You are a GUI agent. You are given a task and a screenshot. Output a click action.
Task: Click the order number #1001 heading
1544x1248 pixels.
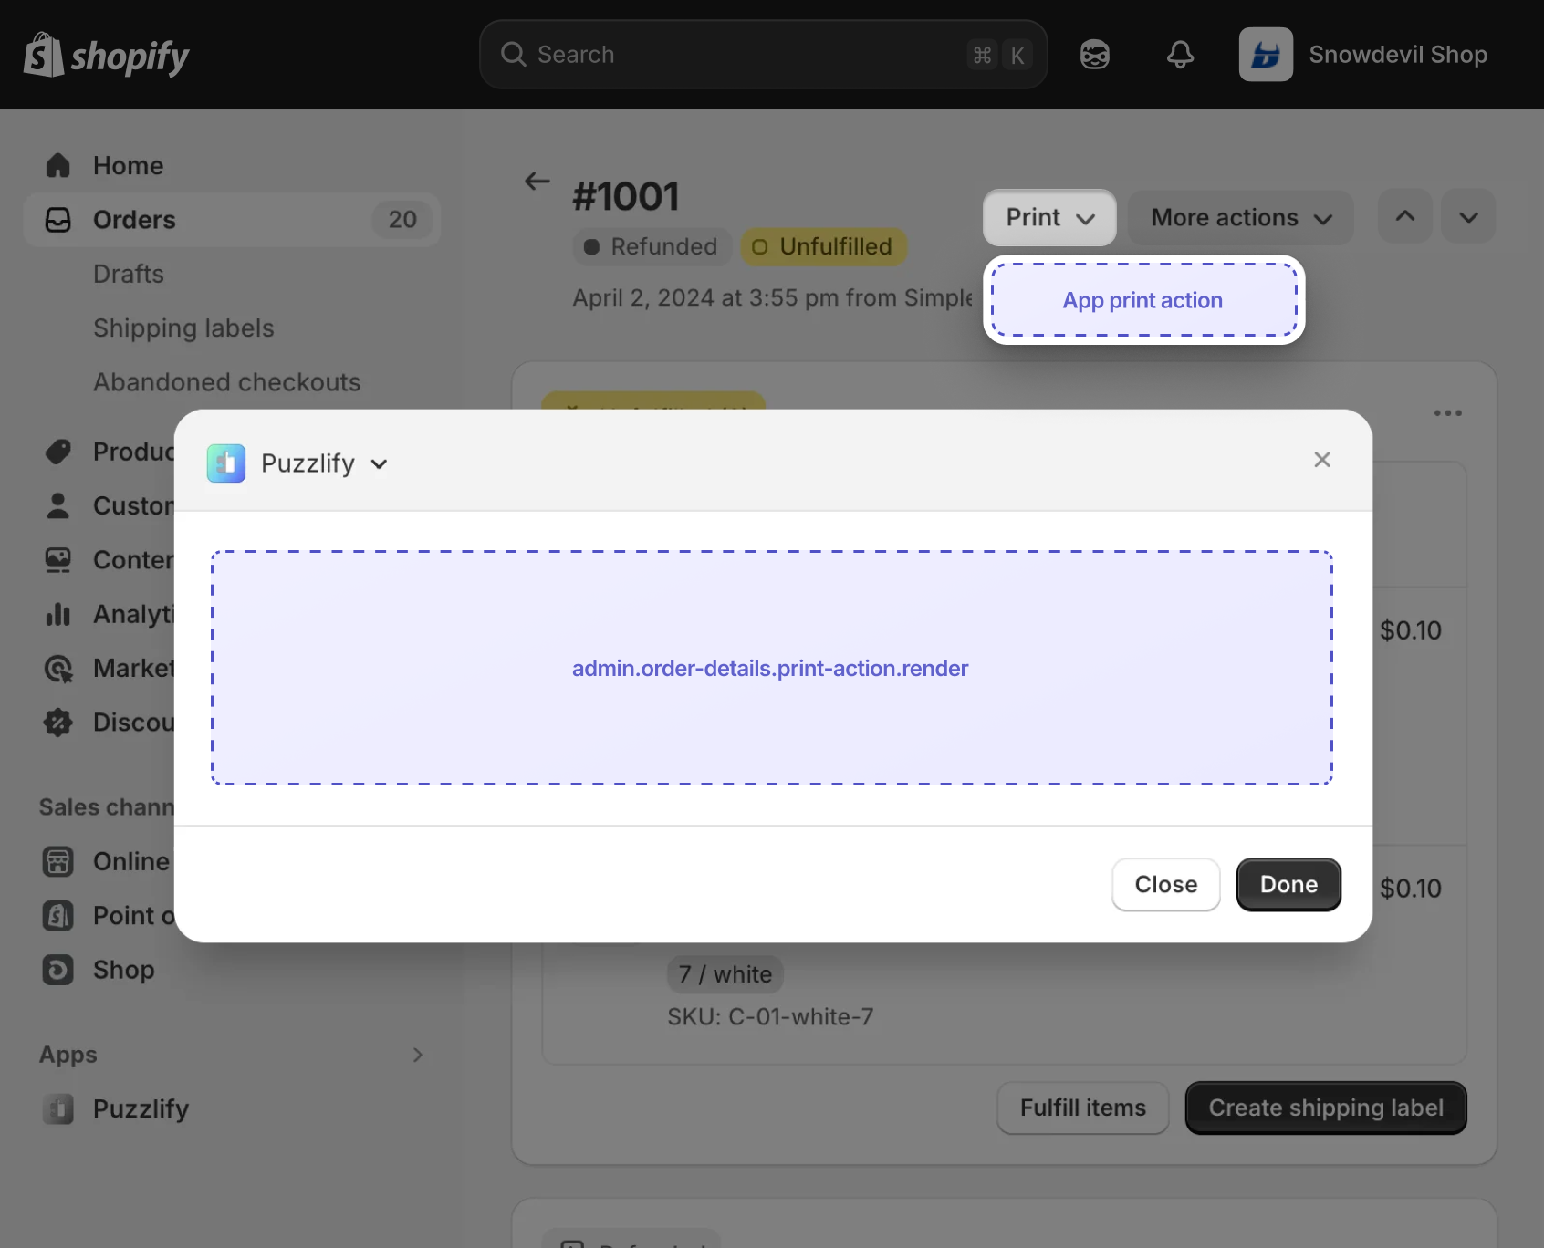(x=626, y=197)
